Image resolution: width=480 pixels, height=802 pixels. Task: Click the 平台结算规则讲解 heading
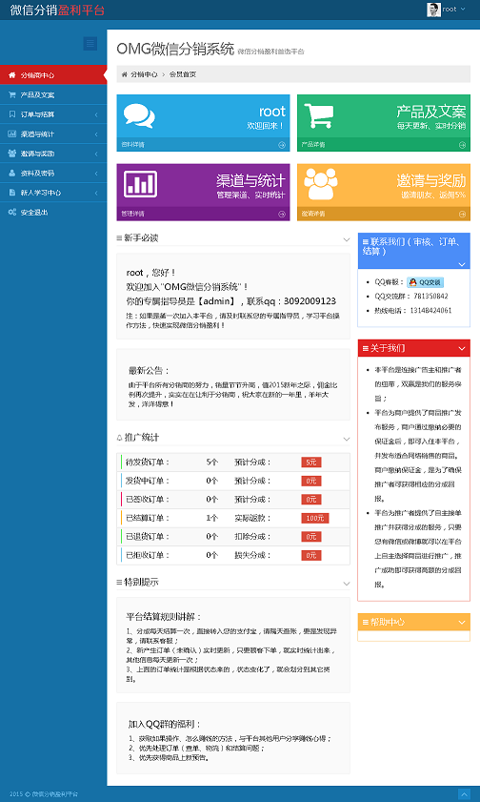[164, 617]
